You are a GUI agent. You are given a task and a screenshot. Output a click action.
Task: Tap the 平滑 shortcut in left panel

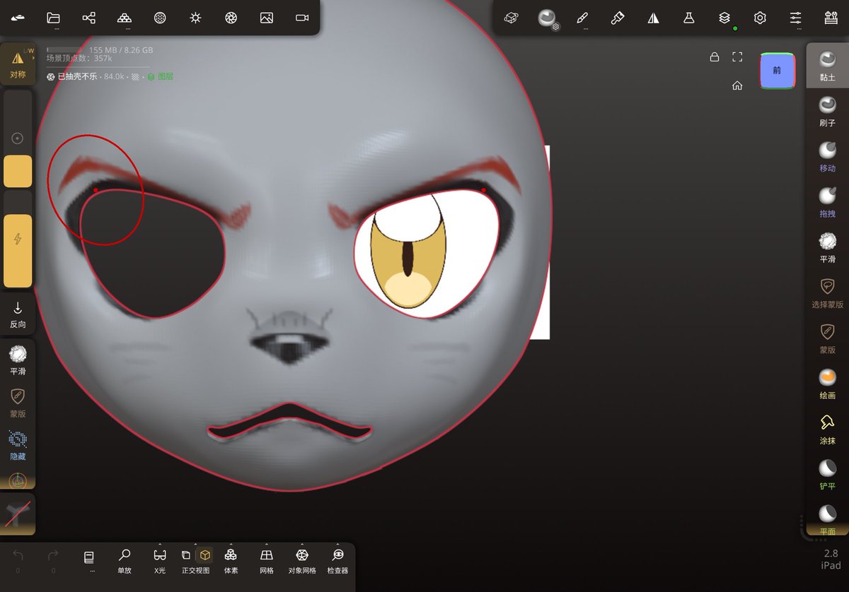point(18,360)
